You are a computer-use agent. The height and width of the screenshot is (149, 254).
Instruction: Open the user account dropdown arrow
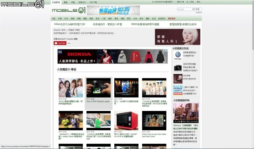[x=174, y=2]
